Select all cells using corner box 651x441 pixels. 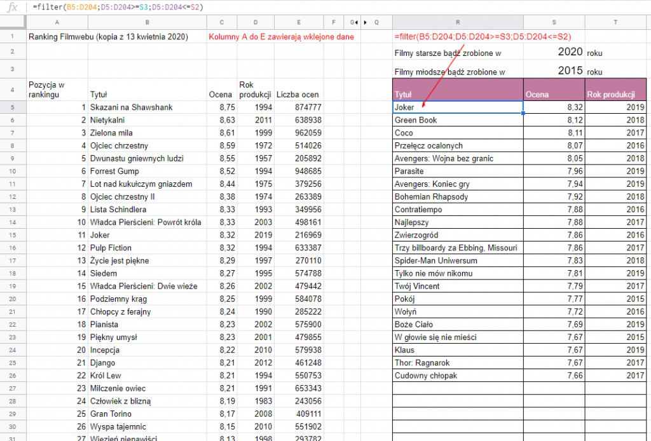pos(13,22)
